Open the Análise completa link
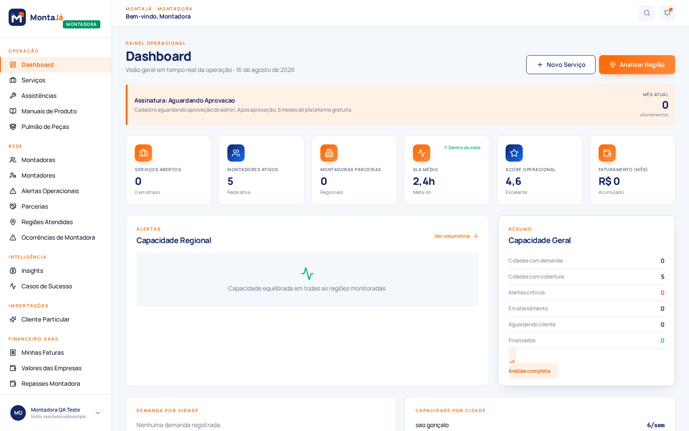The height and width of the screenshot is (431, 689). click(x=533, y=371)
